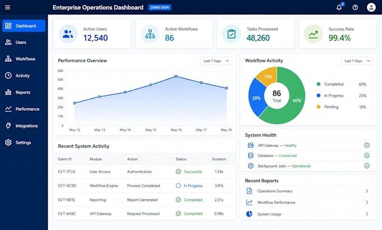Open Integrations in the sidebar
The image size is (382, 230).
coord(24,126)
